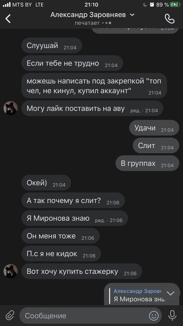
Task: Open attachment menu with paperclip icon
Action: click(10, 316)
